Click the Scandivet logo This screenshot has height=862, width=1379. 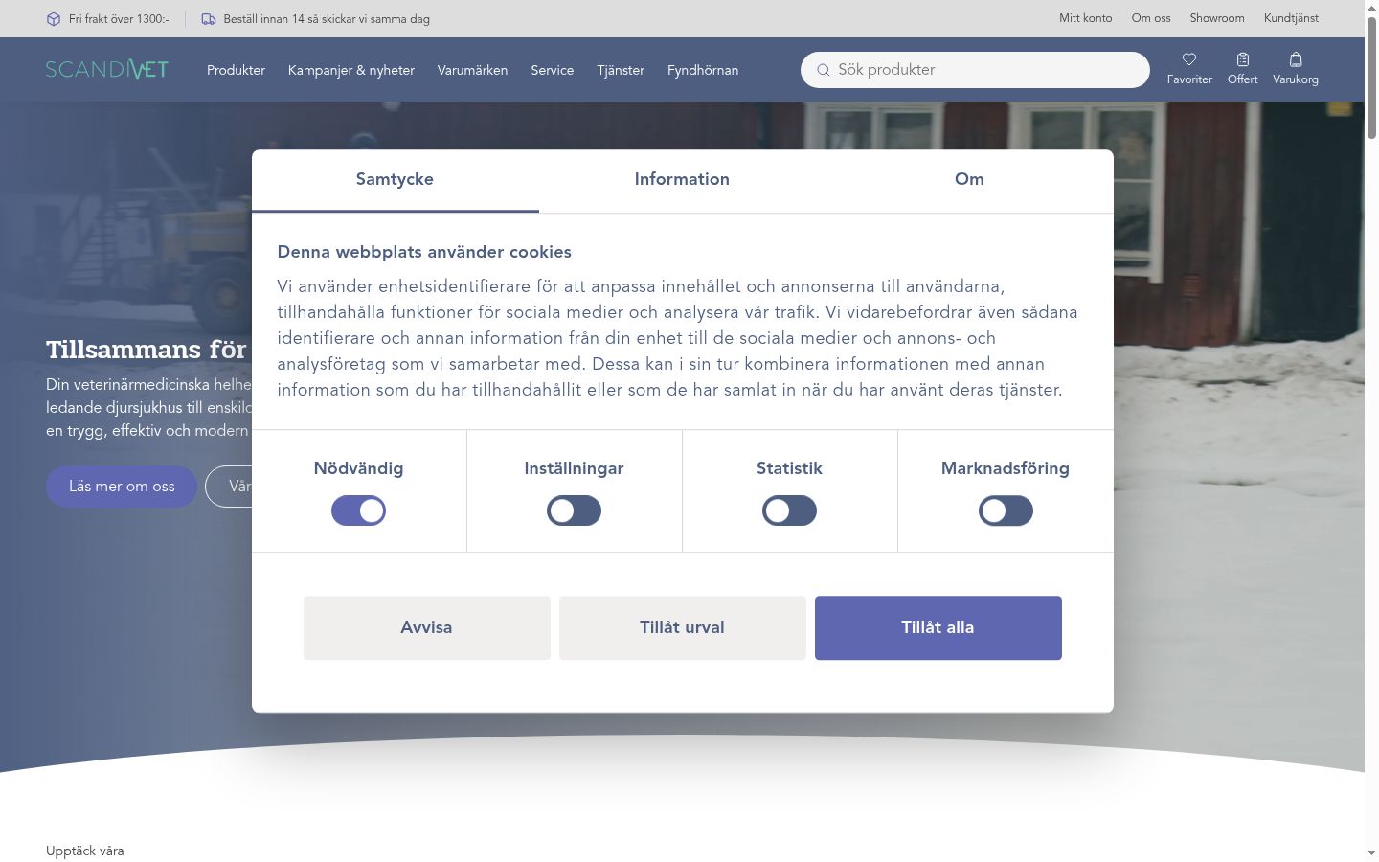[107, 70]
